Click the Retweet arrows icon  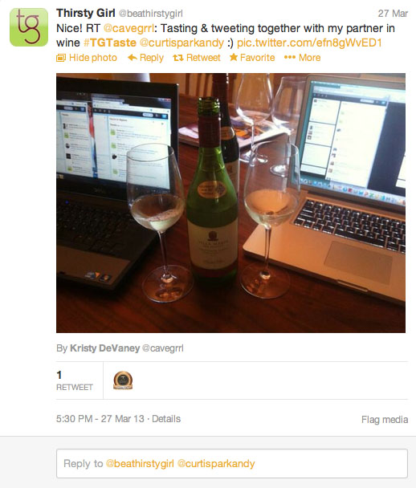(x=178, y=58)
